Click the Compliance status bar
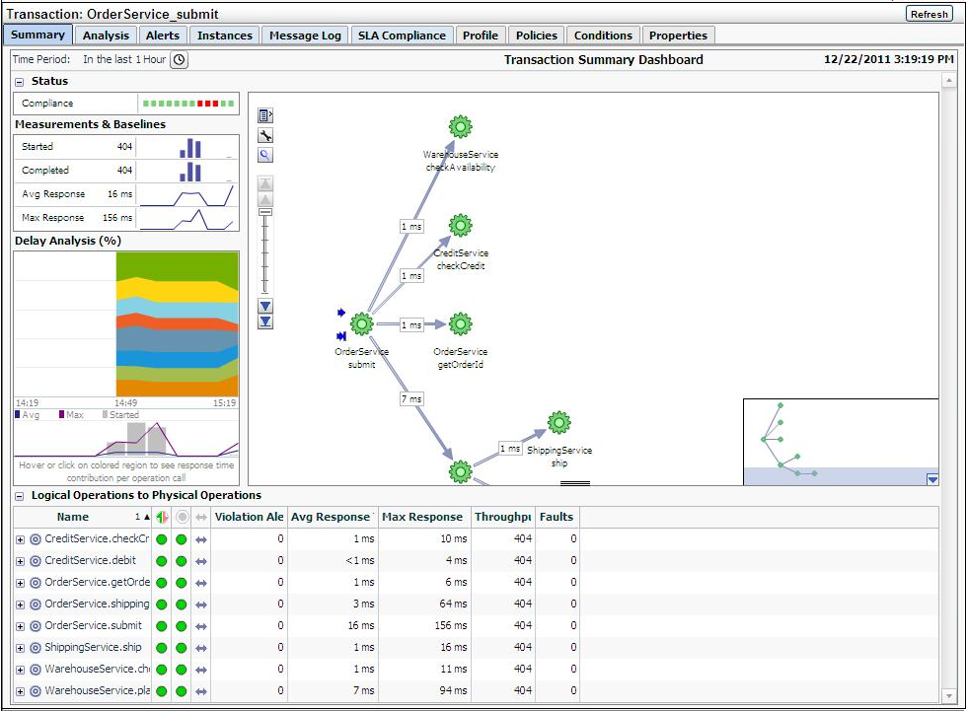967x711 pixels. (188, 104)
